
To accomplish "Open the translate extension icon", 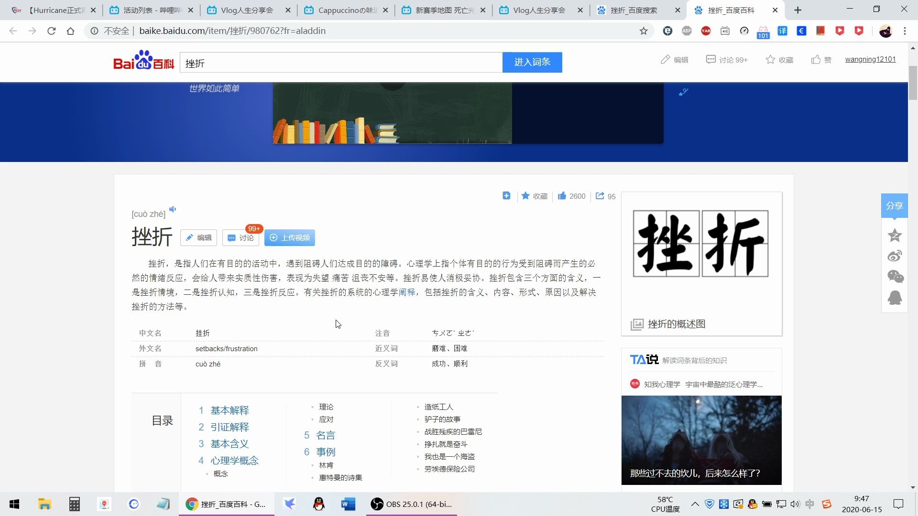I will pos(782,31).
